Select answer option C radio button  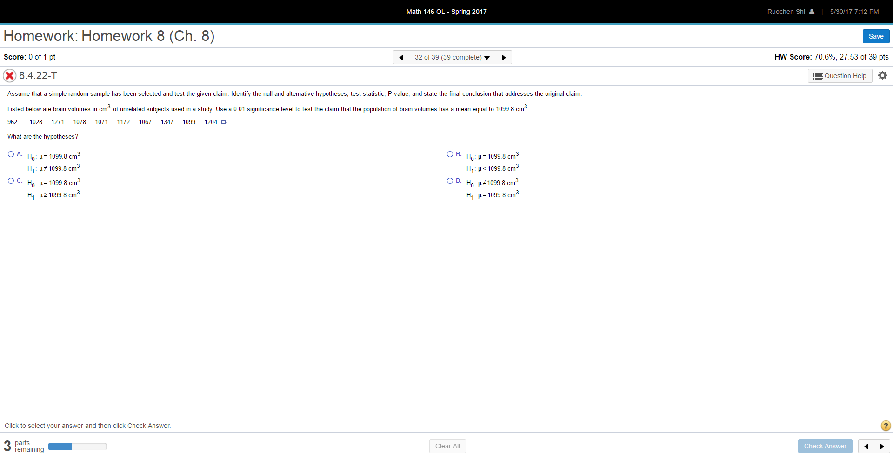click(x=11, y=181)
